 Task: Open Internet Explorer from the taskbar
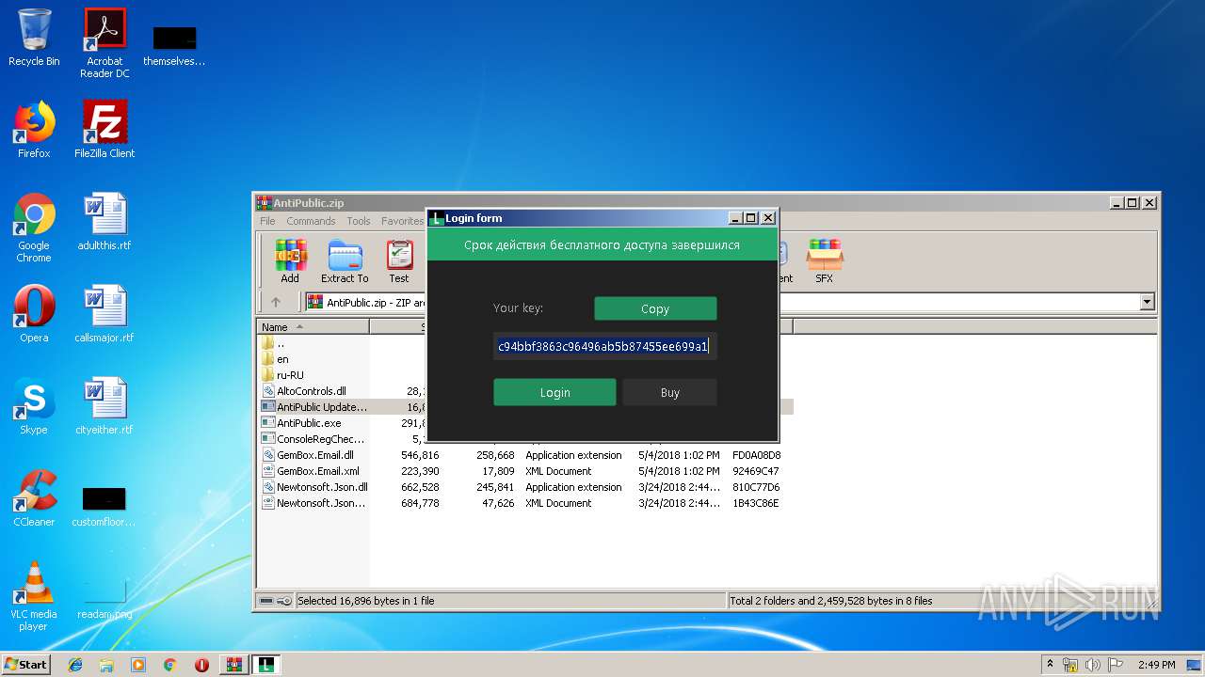click(x=75, y=665)
